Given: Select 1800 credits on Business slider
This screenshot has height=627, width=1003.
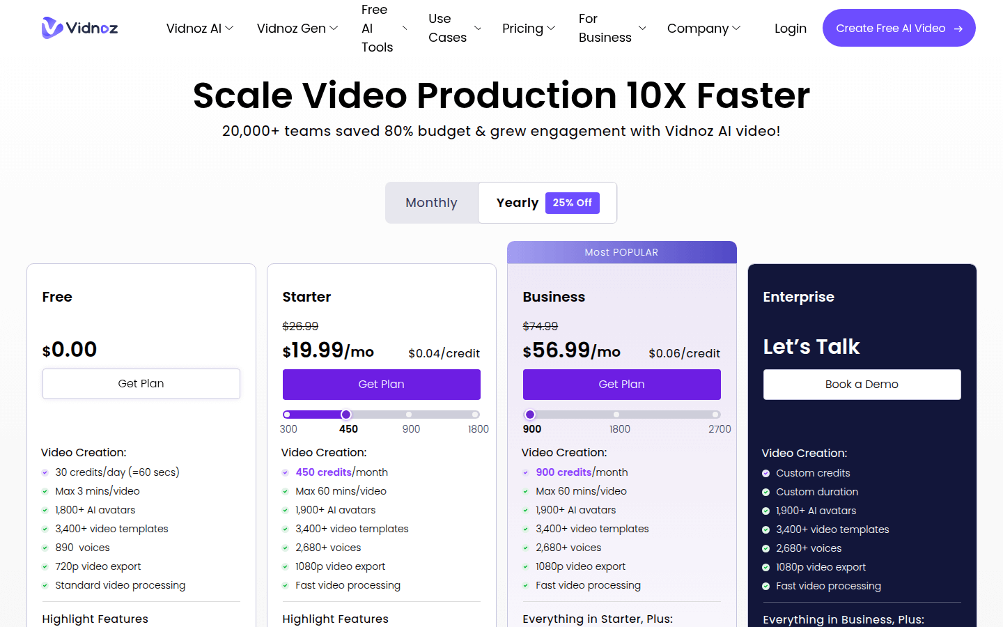Looking at the screenshot, I should (616, 415).
